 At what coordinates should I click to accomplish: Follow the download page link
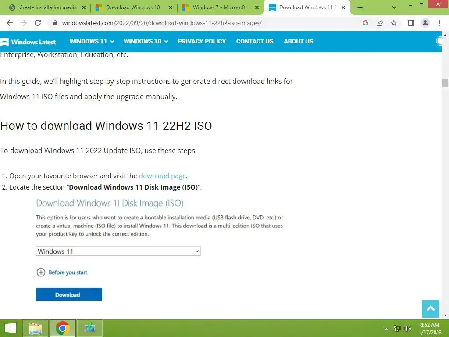coord(162,176)
